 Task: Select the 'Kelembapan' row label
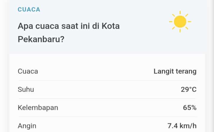point(38,108)
